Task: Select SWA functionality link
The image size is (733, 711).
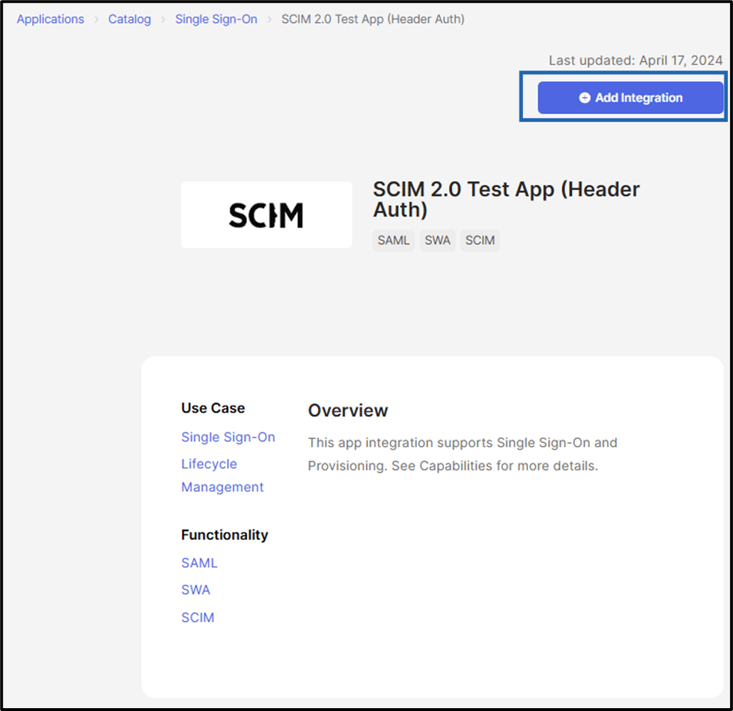Action: point(196,590)
